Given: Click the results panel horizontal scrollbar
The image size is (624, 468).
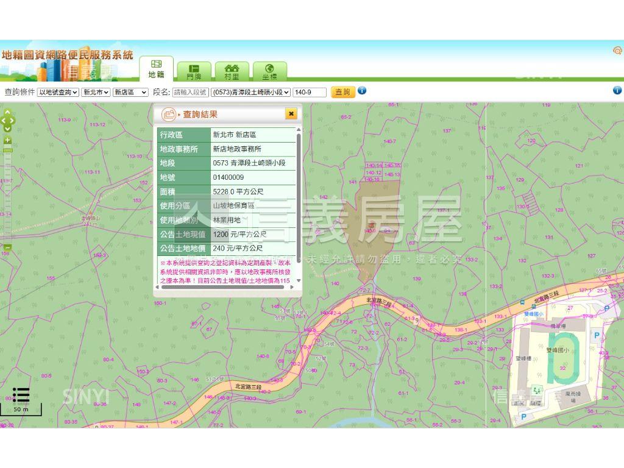Looking at the screenshot, I should pyautogui.click(x=223, y=286).
